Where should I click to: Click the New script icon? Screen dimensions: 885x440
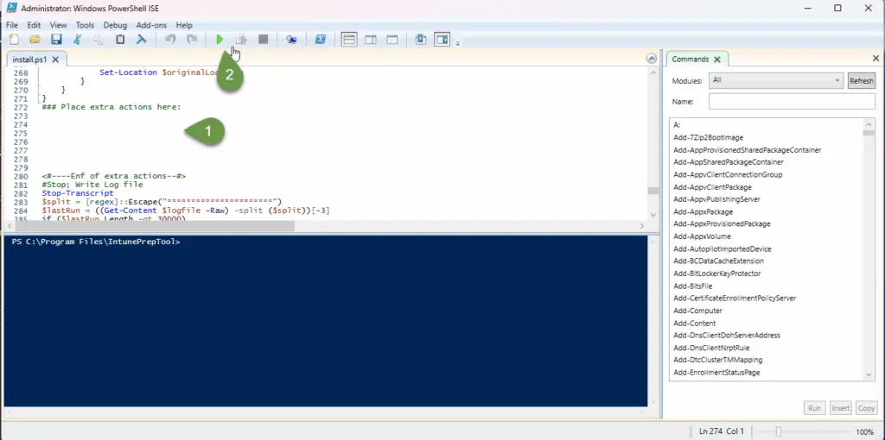14,40
